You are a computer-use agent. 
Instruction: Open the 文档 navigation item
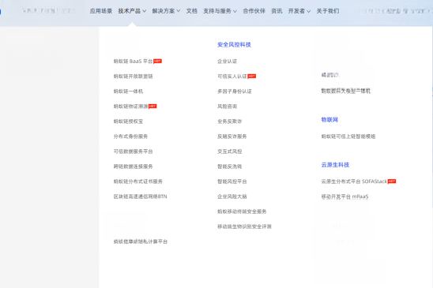[x=192, y=11]
